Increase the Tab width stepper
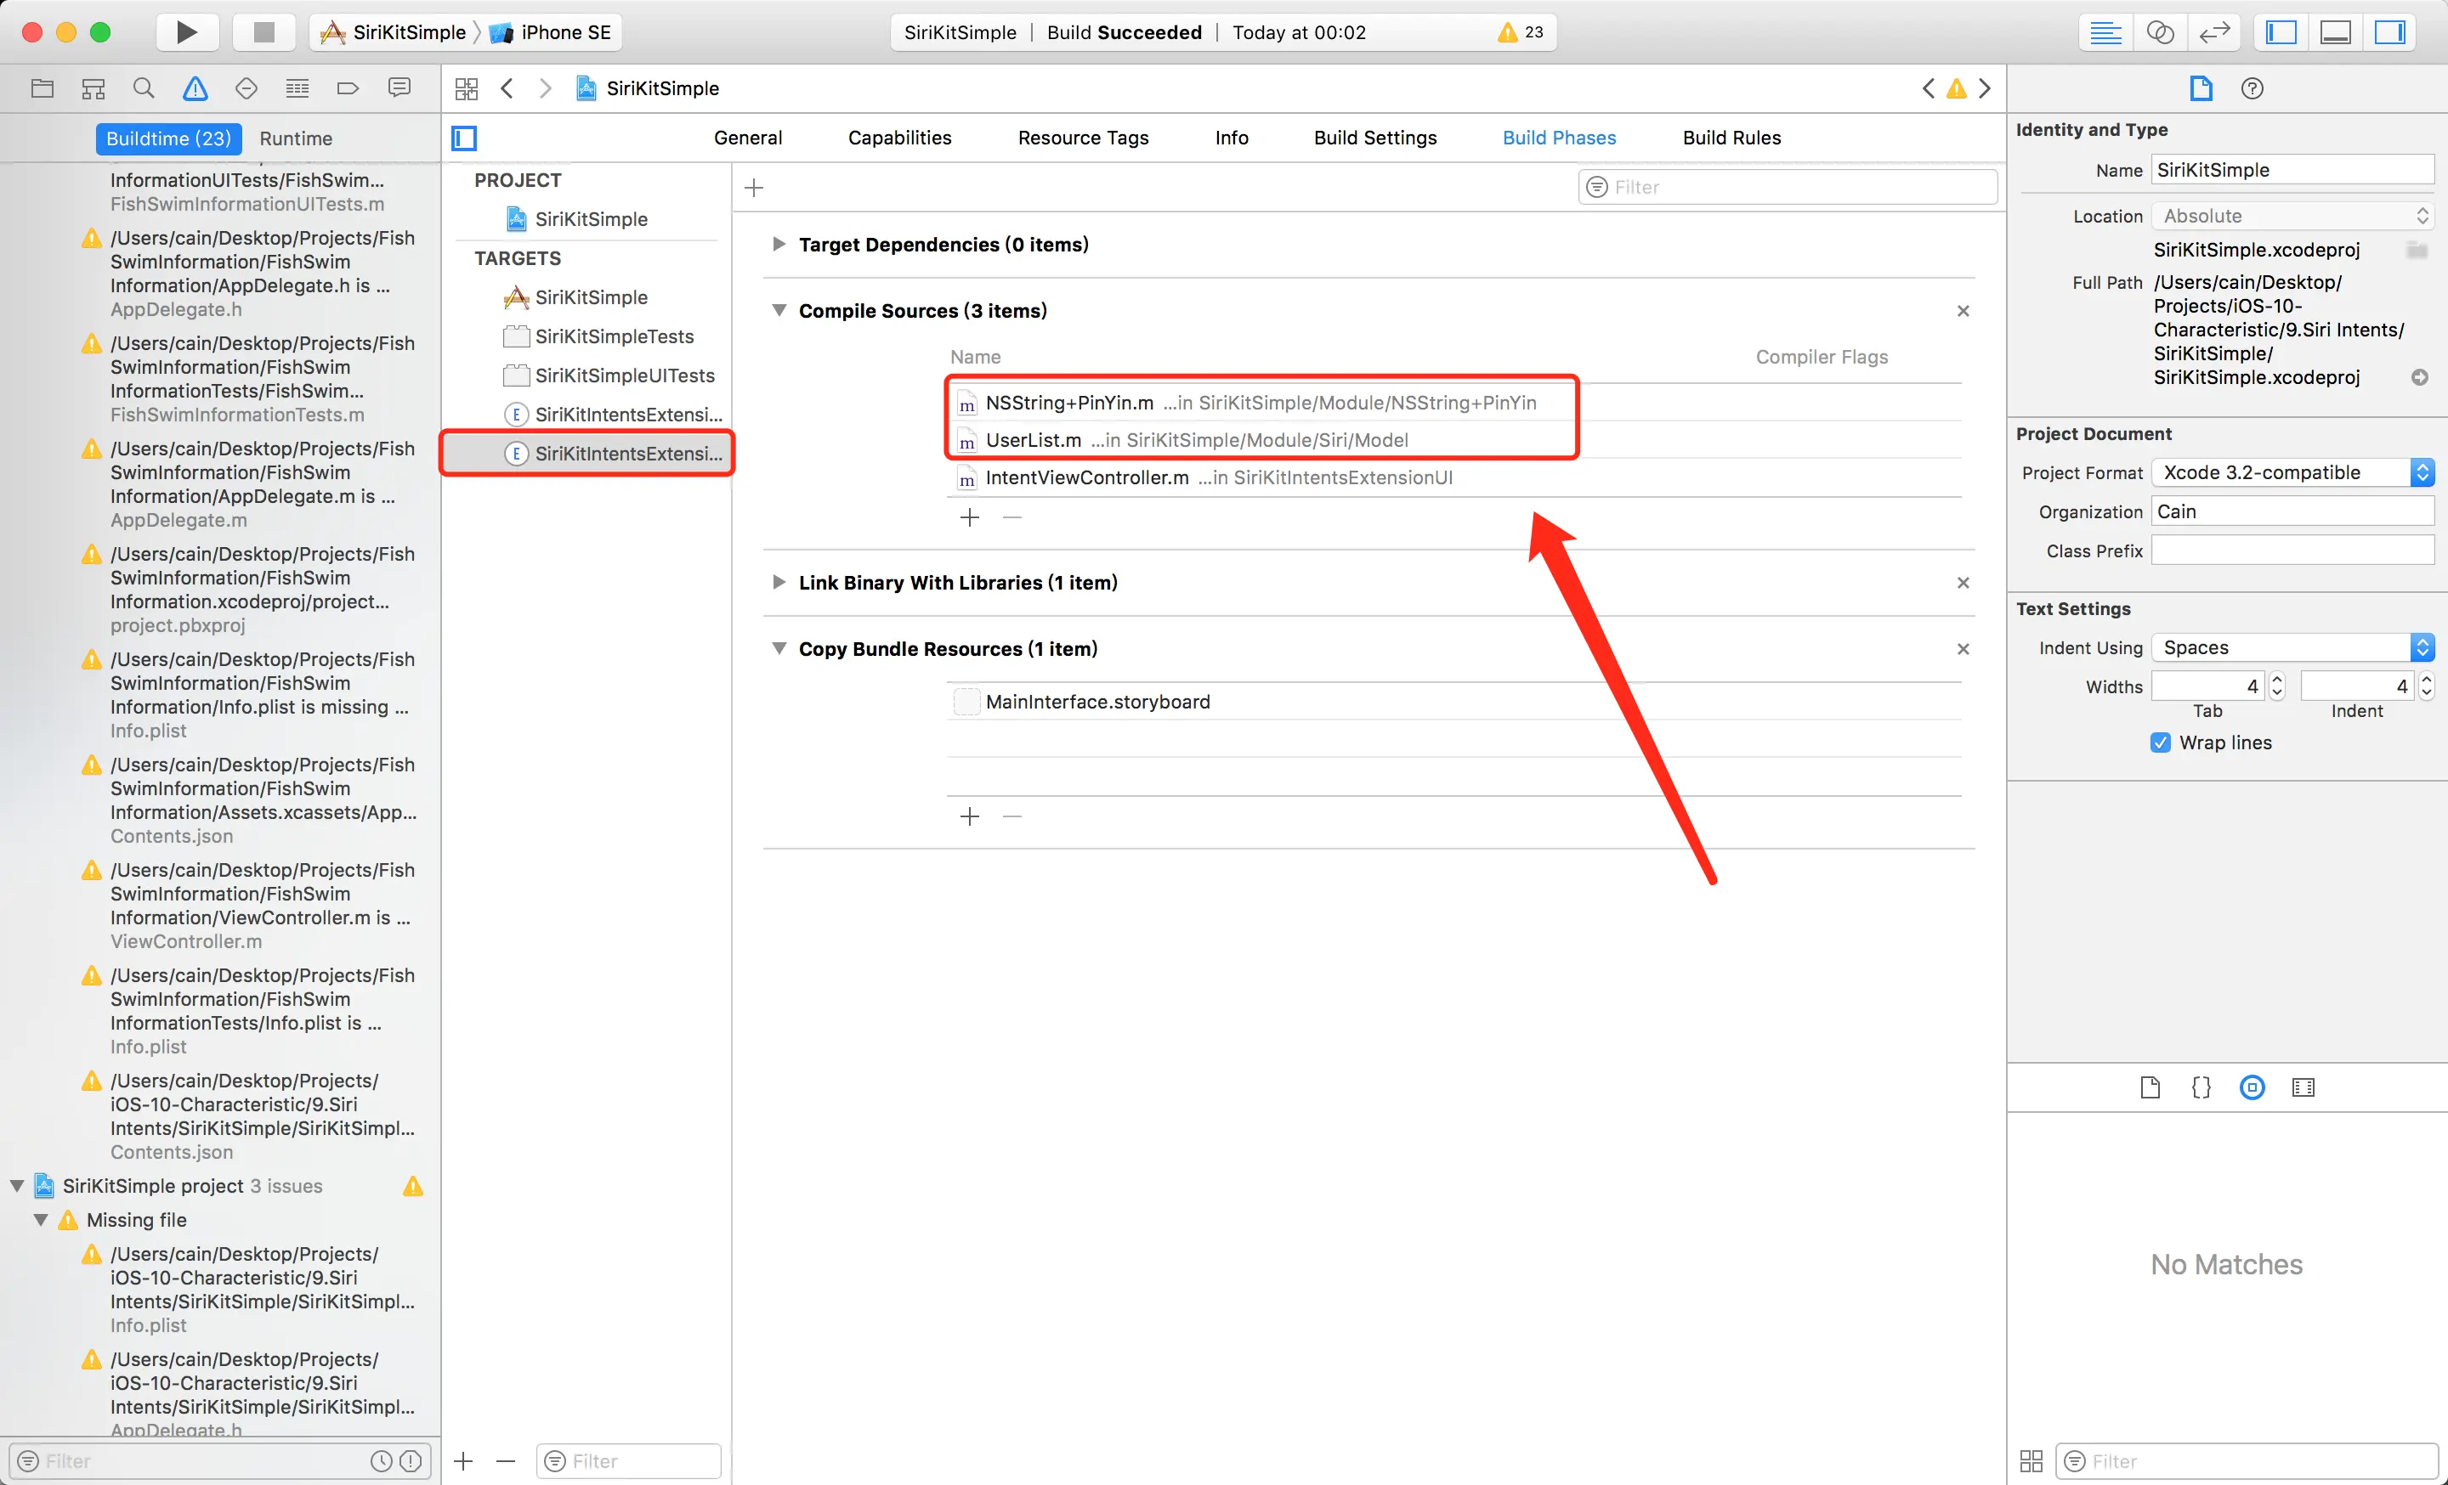Image resolution: width=2448 pixels, height=1485 pixels. point(2277,679)
